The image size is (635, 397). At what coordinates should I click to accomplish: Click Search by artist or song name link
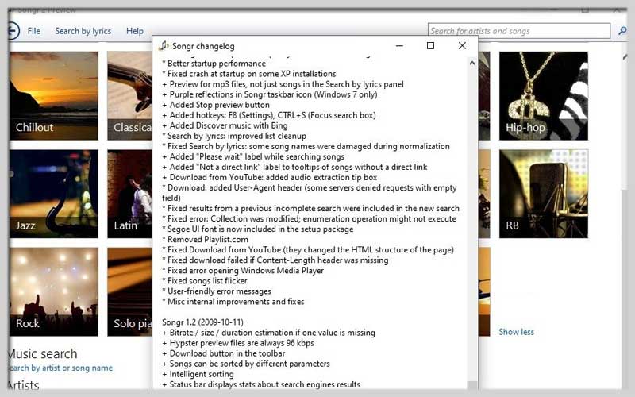point(60,368)
